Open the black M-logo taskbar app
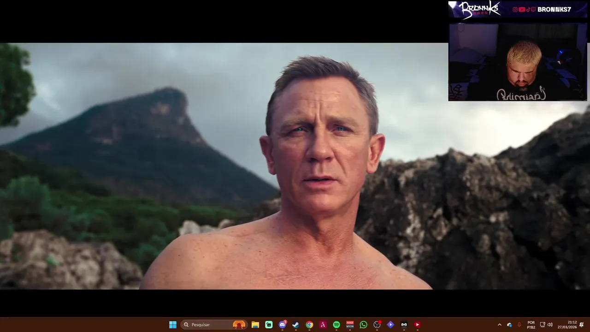590x332 pixels. [x=404, y=325]
